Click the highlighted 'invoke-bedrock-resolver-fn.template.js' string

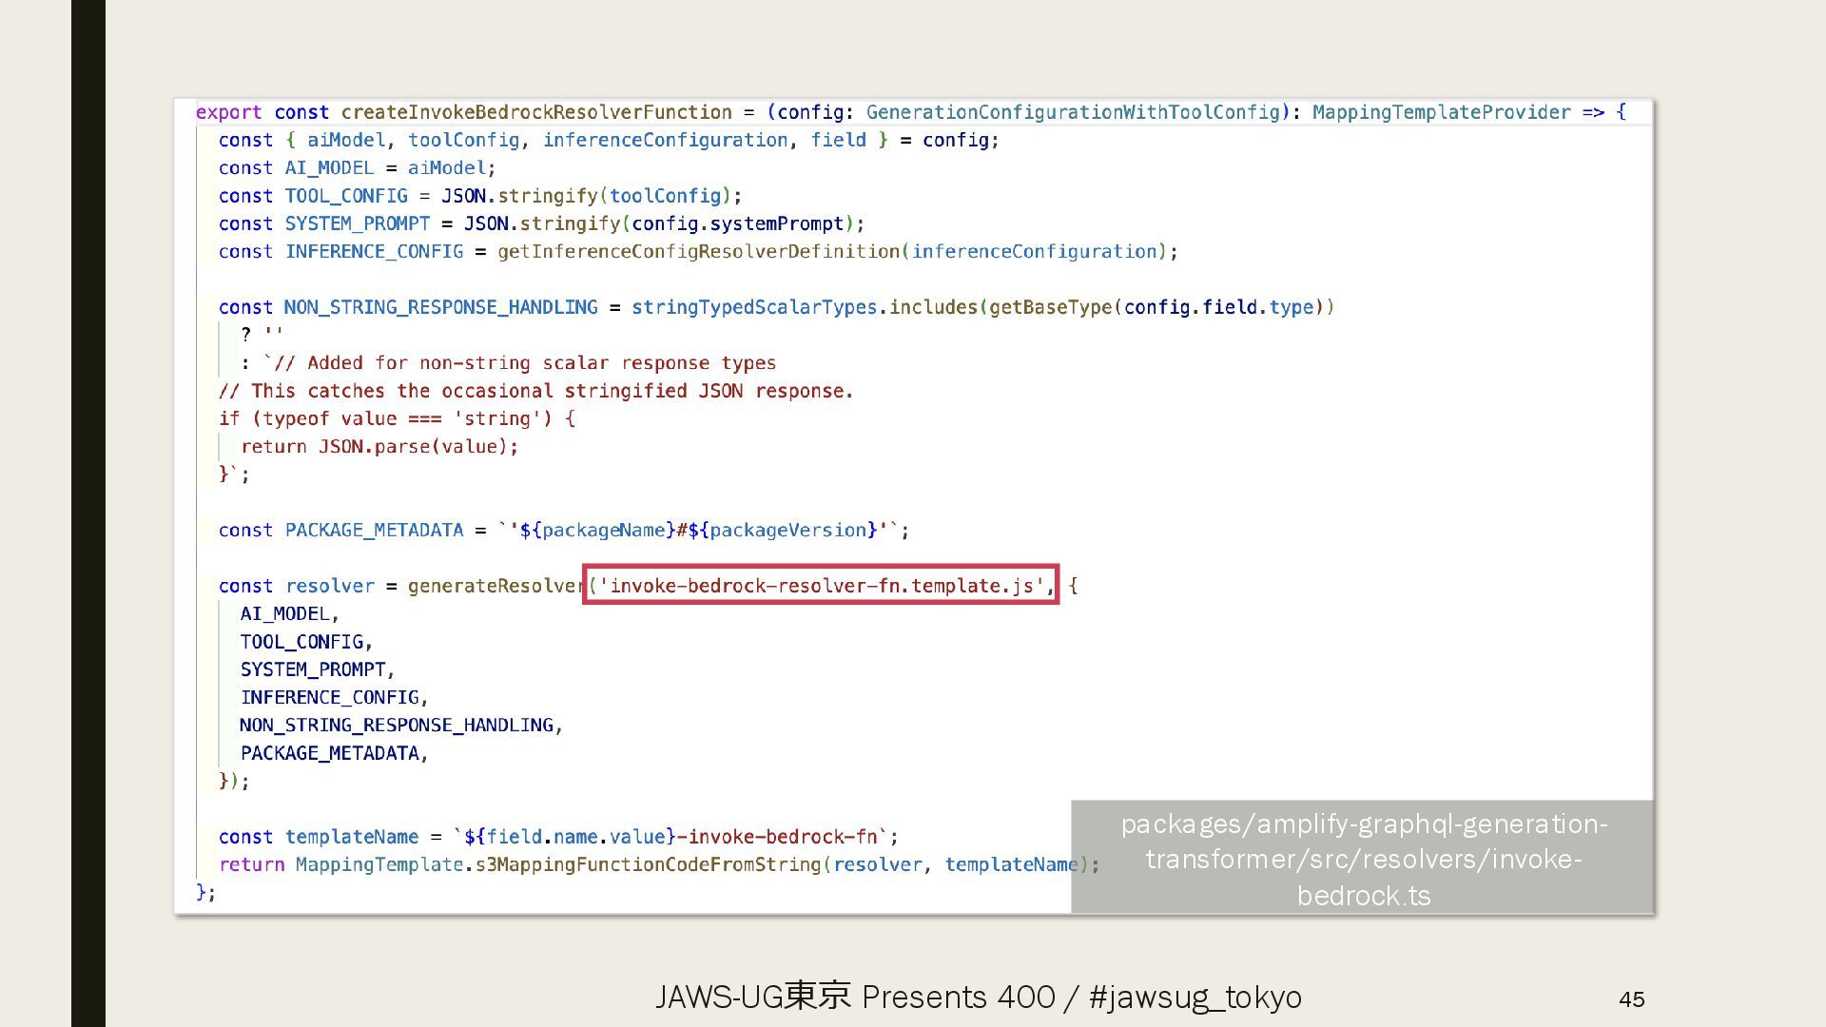coord(821,586)
